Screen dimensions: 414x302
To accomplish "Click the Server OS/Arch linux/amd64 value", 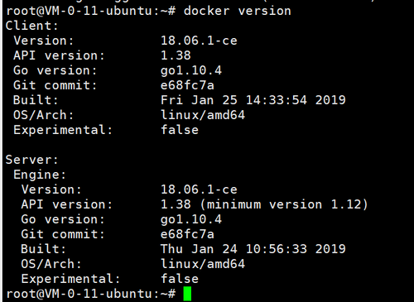I will (x=203, y=264).
